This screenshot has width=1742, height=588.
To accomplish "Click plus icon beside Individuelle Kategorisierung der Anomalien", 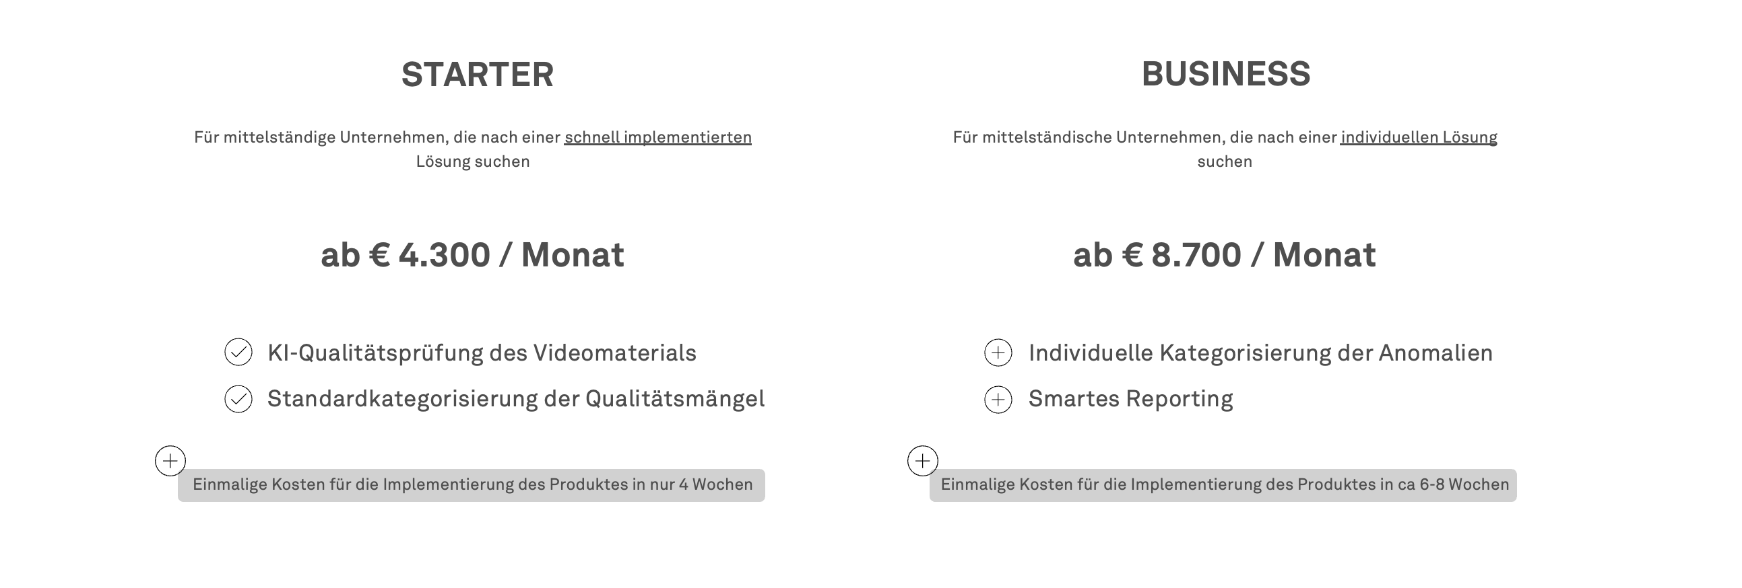I will [998, 353].
